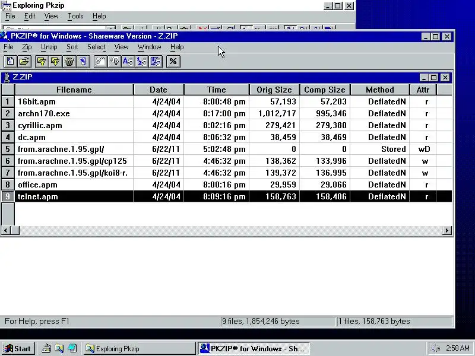The image size is (475, 356).
Task: Click the PKZIP window title bar icon
Action: pyautogui.click(x=5, y=36)
